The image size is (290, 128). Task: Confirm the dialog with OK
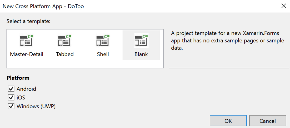point(228,121)
